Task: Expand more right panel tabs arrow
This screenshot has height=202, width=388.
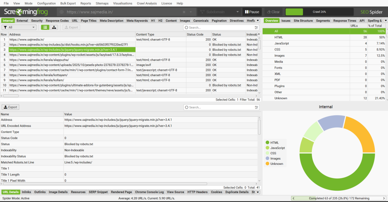Action: (x=385, y=20)
